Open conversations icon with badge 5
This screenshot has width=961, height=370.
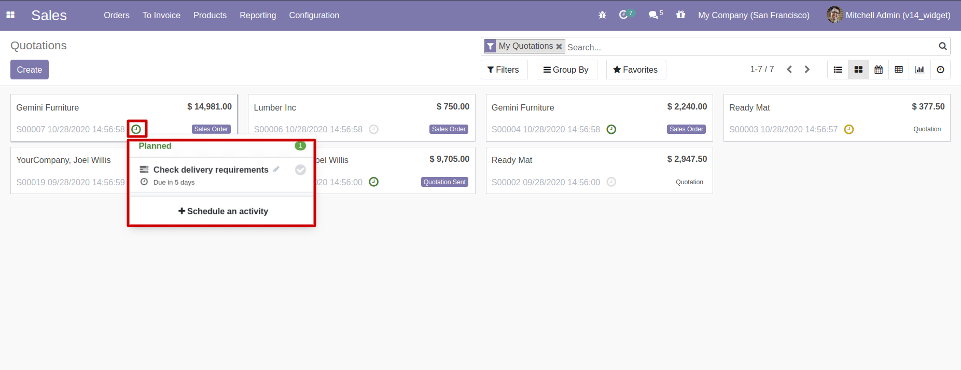656,15
